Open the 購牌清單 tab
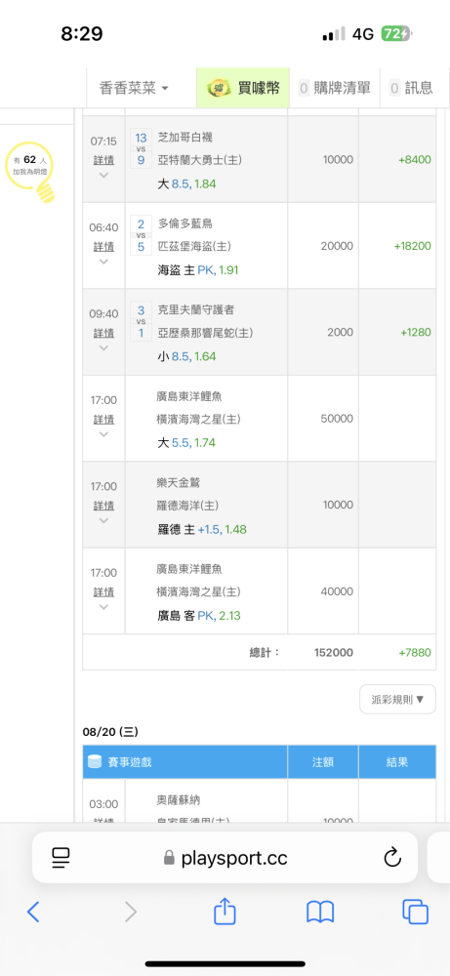 pyautogui.click(x=335, y=88)
